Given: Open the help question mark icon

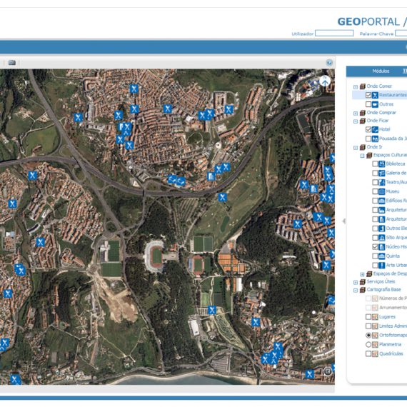Looking at the screenshot, I should point(329,63).
